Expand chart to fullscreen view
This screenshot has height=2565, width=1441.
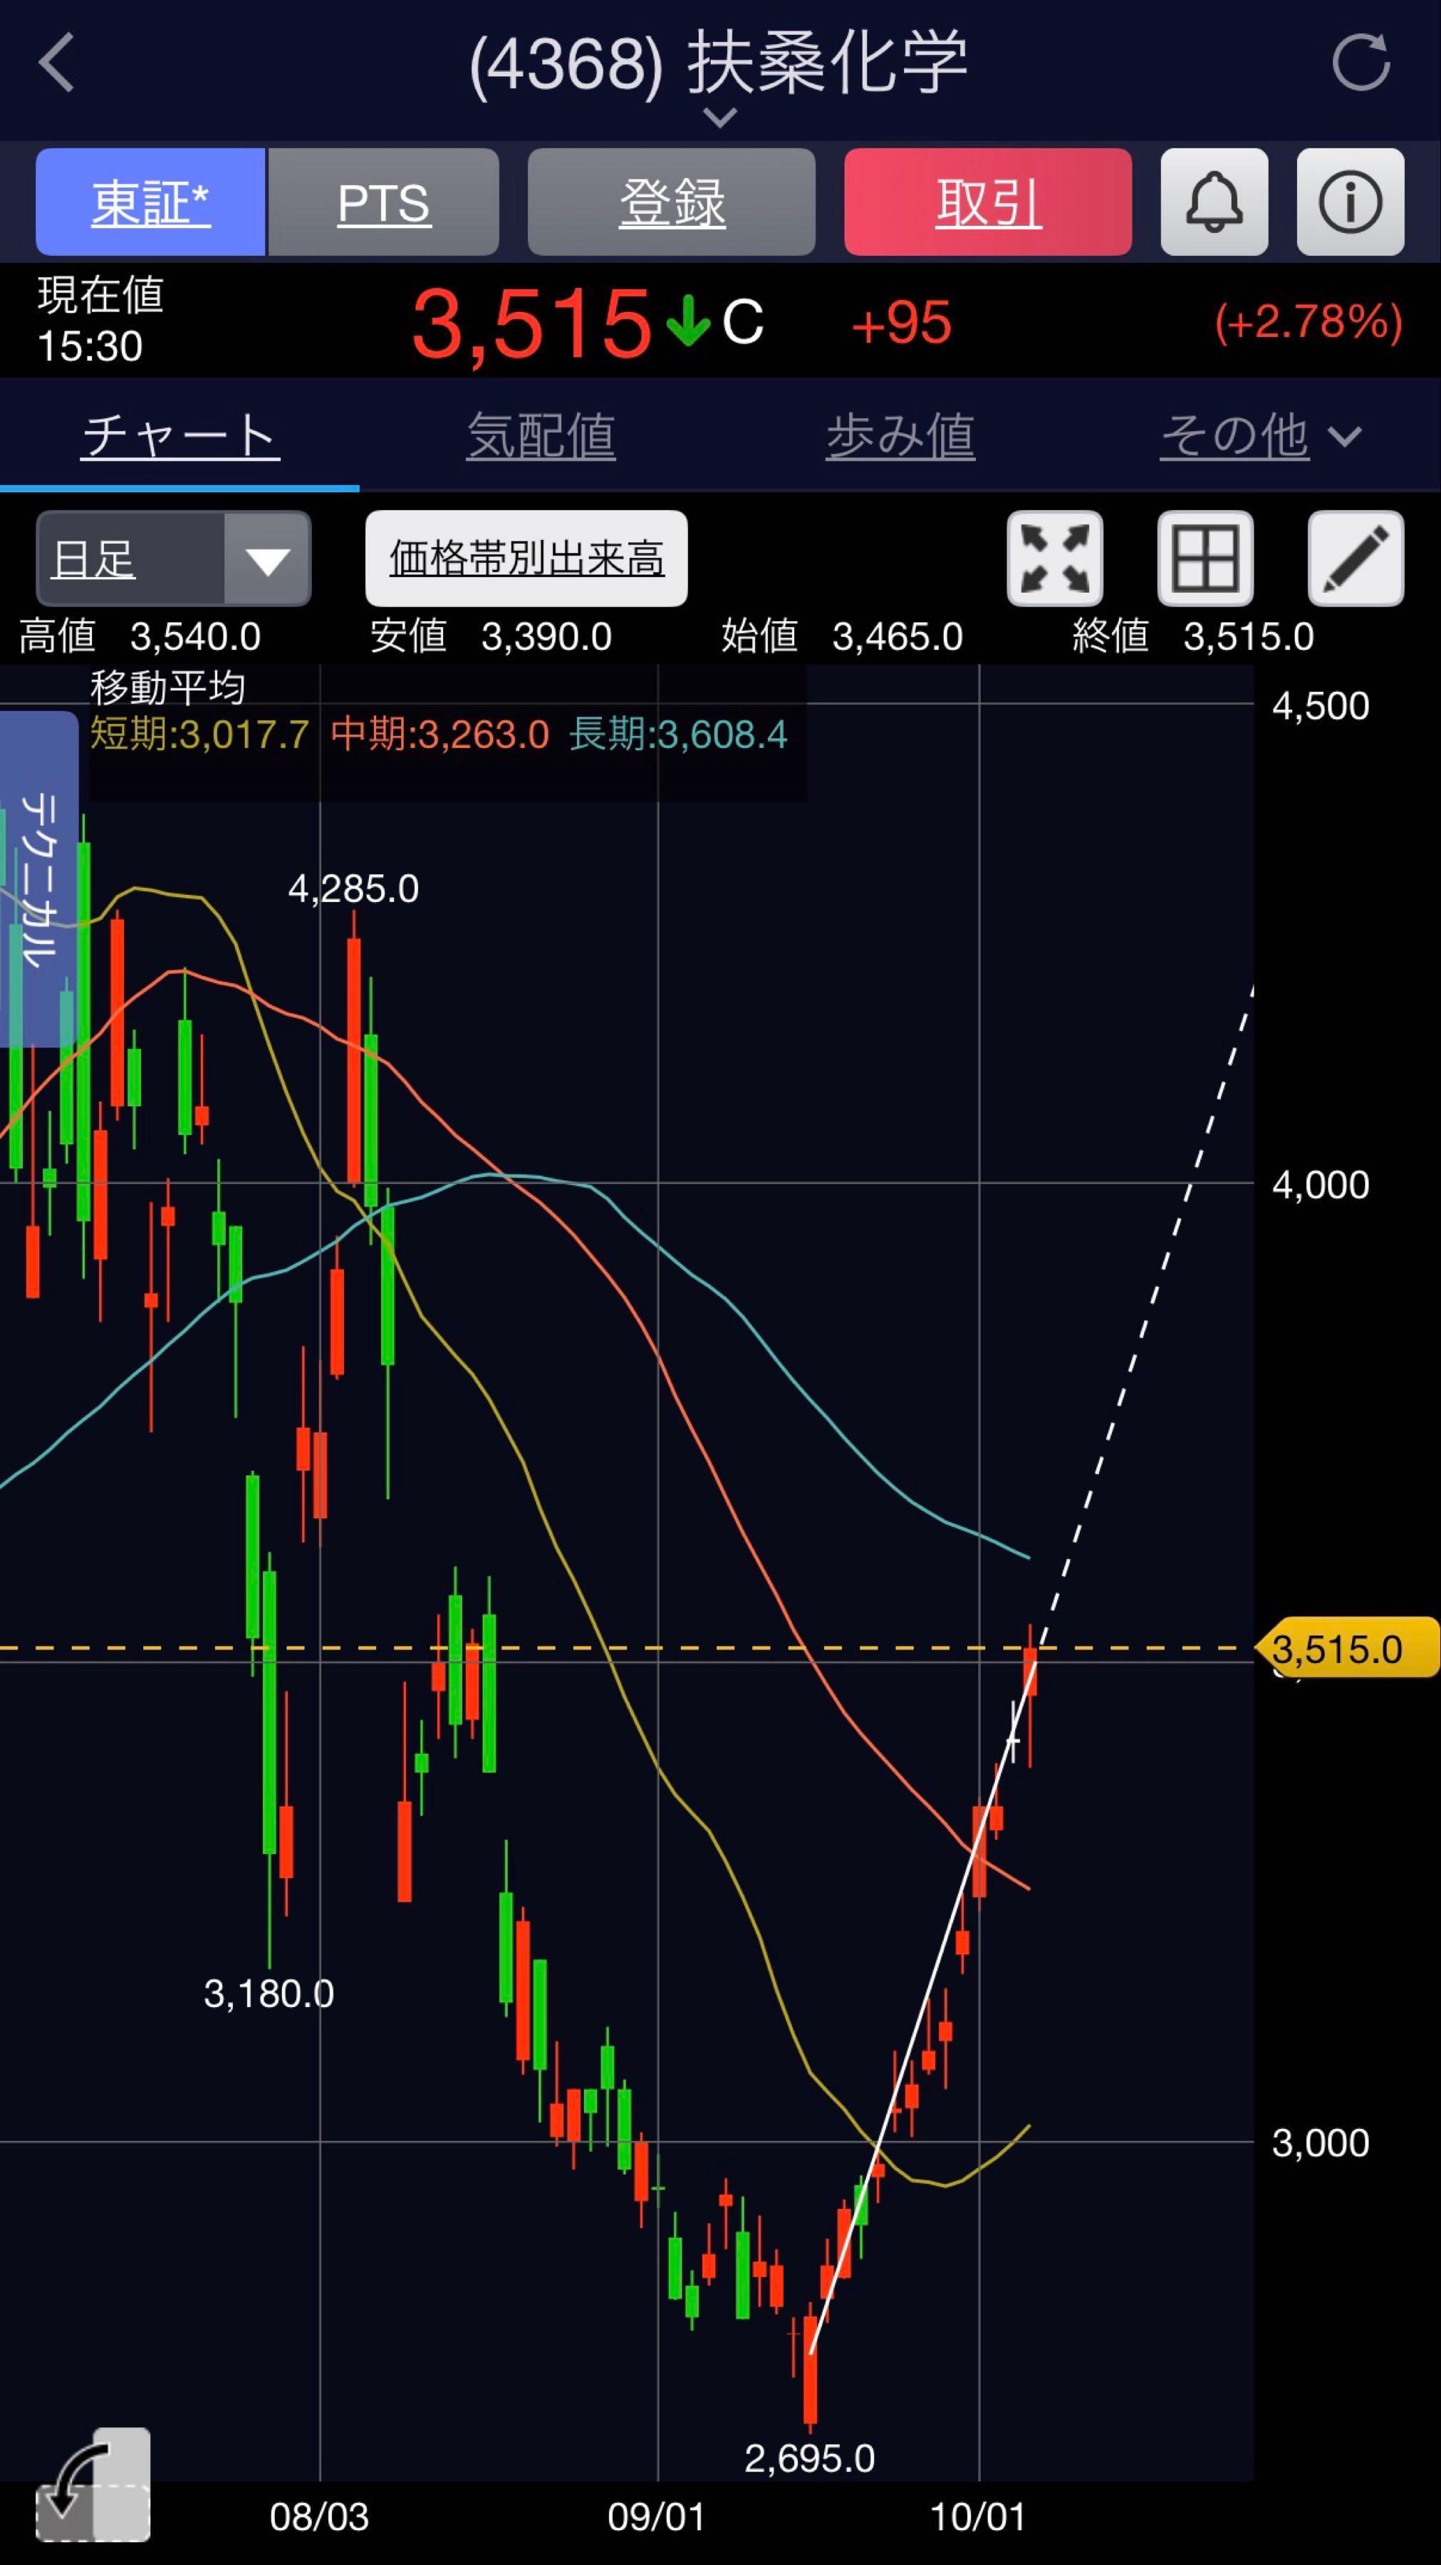tap(1055, 558)
